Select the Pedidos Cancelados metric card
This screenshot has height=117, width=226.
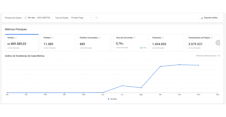pos(94,43)
